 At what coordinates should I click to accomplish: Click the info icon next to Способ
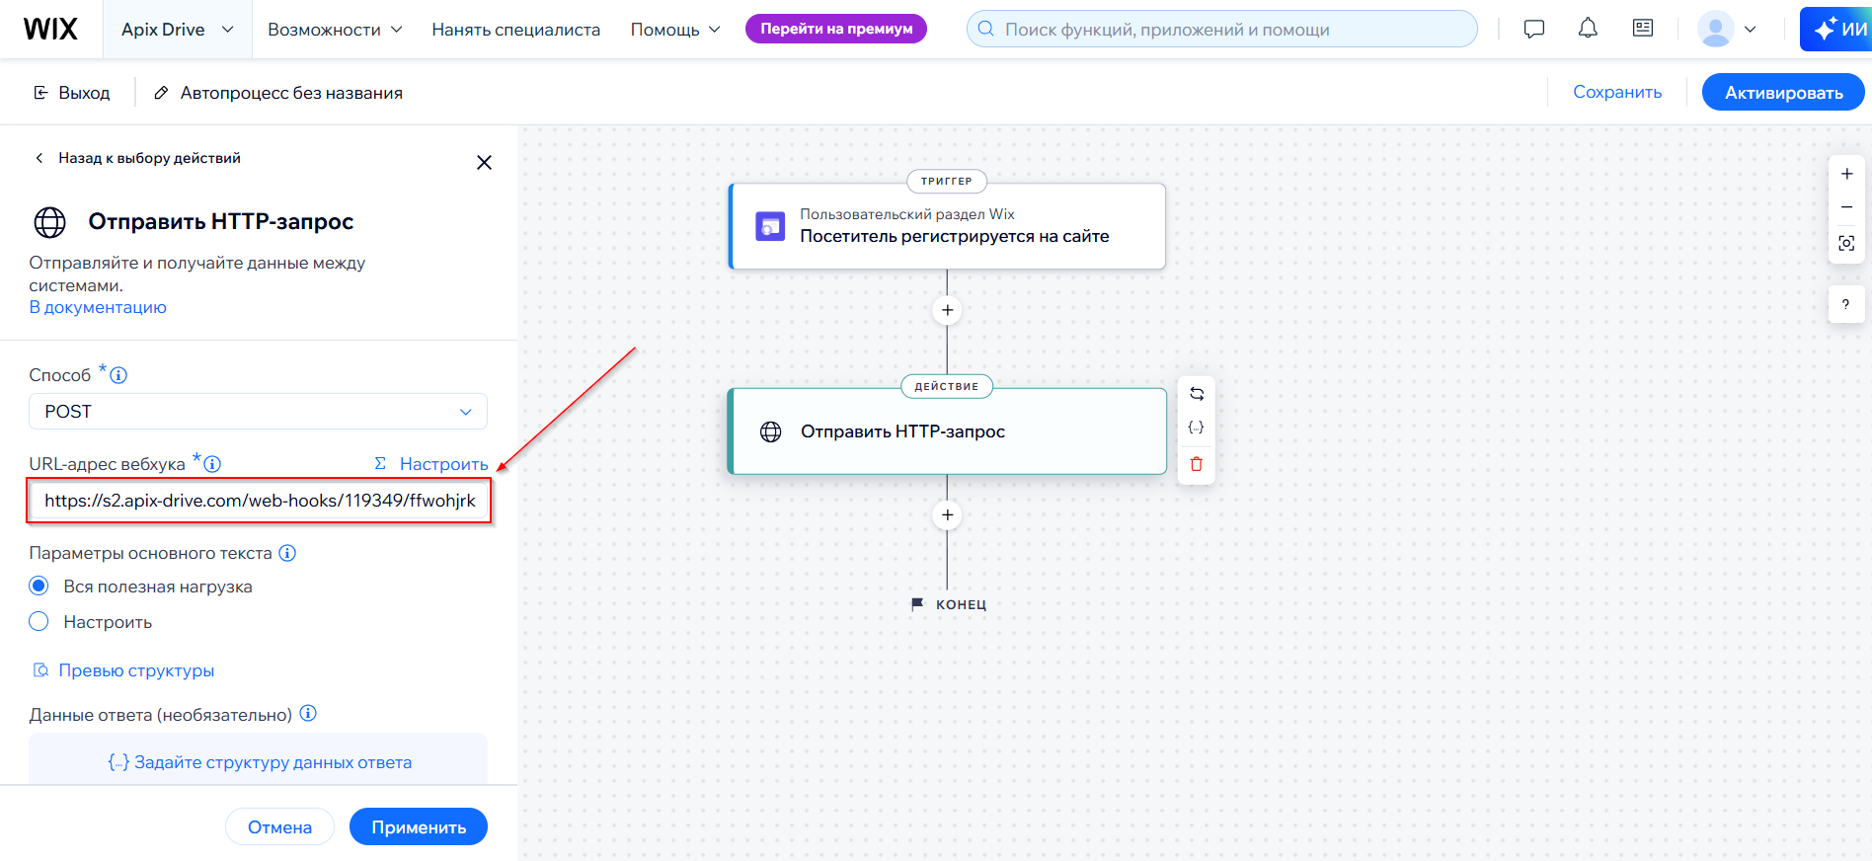[x=118, y=375]
